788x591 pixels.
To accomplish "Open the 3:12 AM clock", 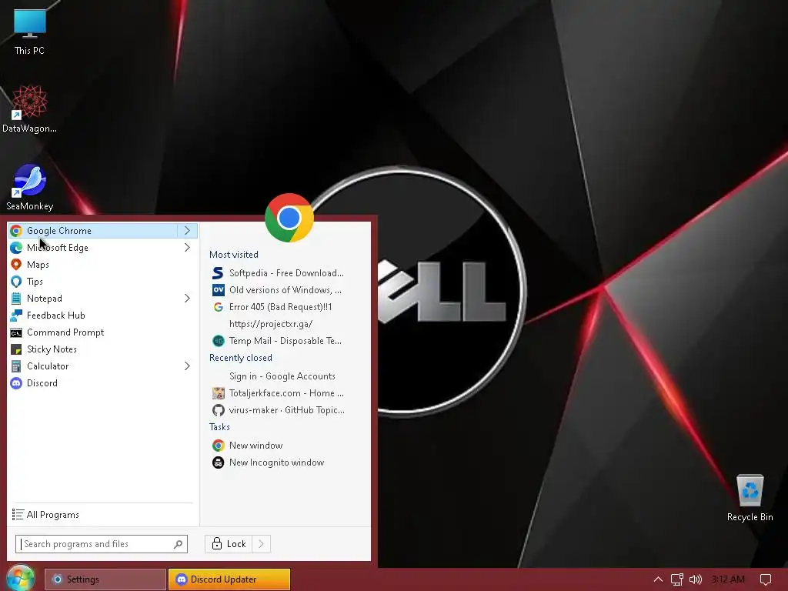I will [728, 579].
